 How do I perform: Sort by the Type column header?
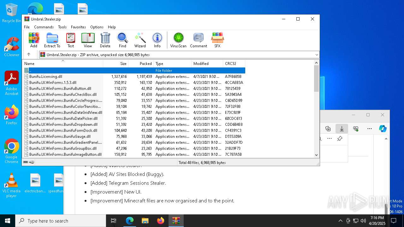click(x=172, y=63)
